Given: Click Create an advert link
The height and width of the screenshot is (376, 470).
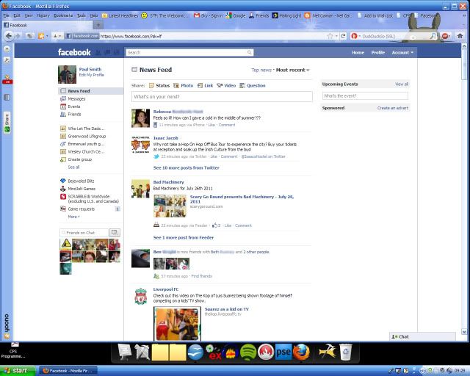Looking at the screenshot, I should 393,108.
